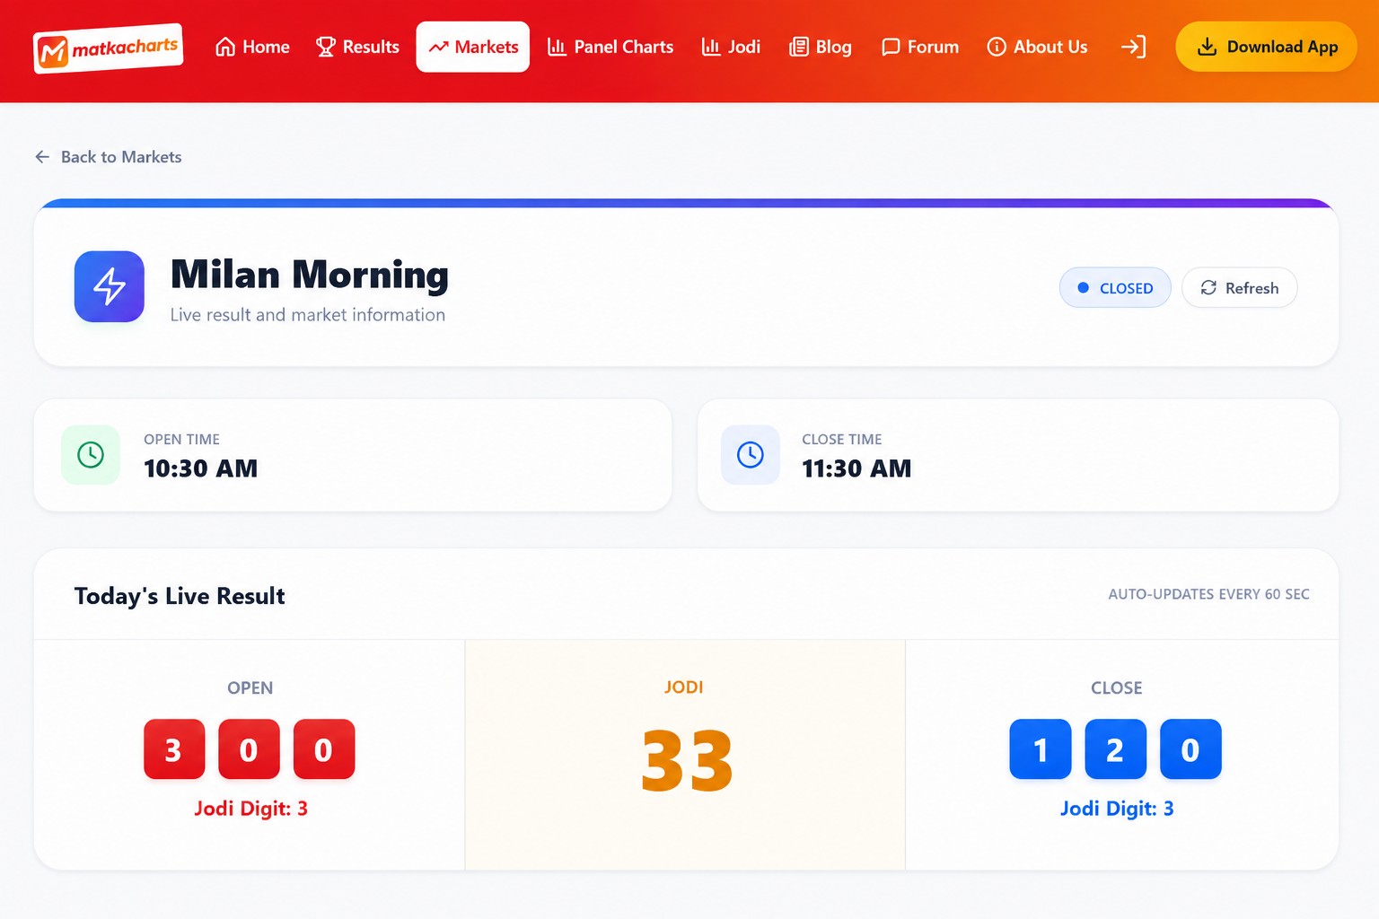Screen dimensions: 1379x919
Task: Click the Jodi number 33
Action: pyautogui.click(x=687, y=761)
